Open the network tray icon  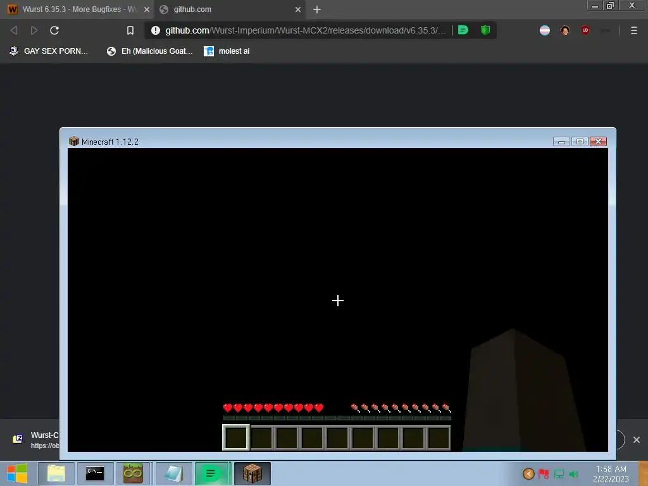pyautogui.click(x=559, y=473)
